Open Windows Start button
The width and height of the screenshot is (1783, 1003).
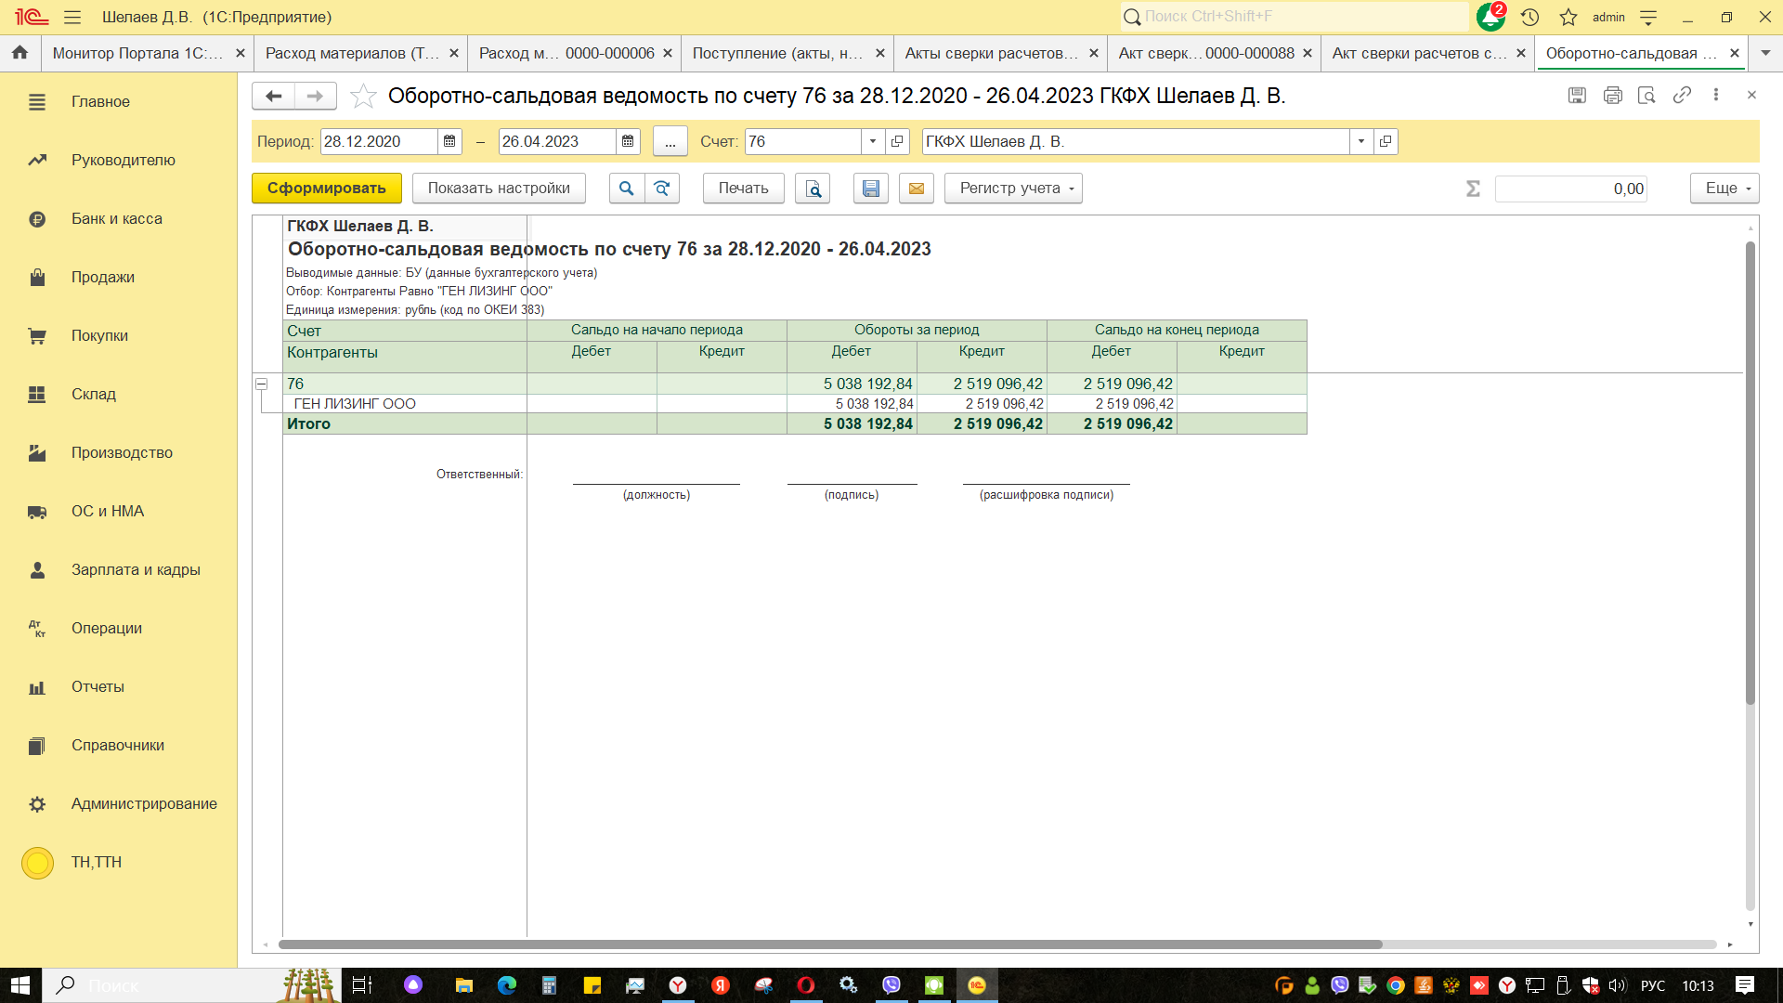[x=20, y=985]
